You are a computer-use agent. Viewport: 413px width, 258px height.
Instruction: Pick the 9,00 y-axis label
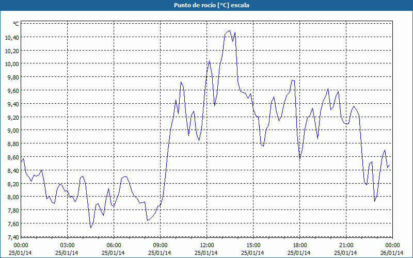[13, 131]
